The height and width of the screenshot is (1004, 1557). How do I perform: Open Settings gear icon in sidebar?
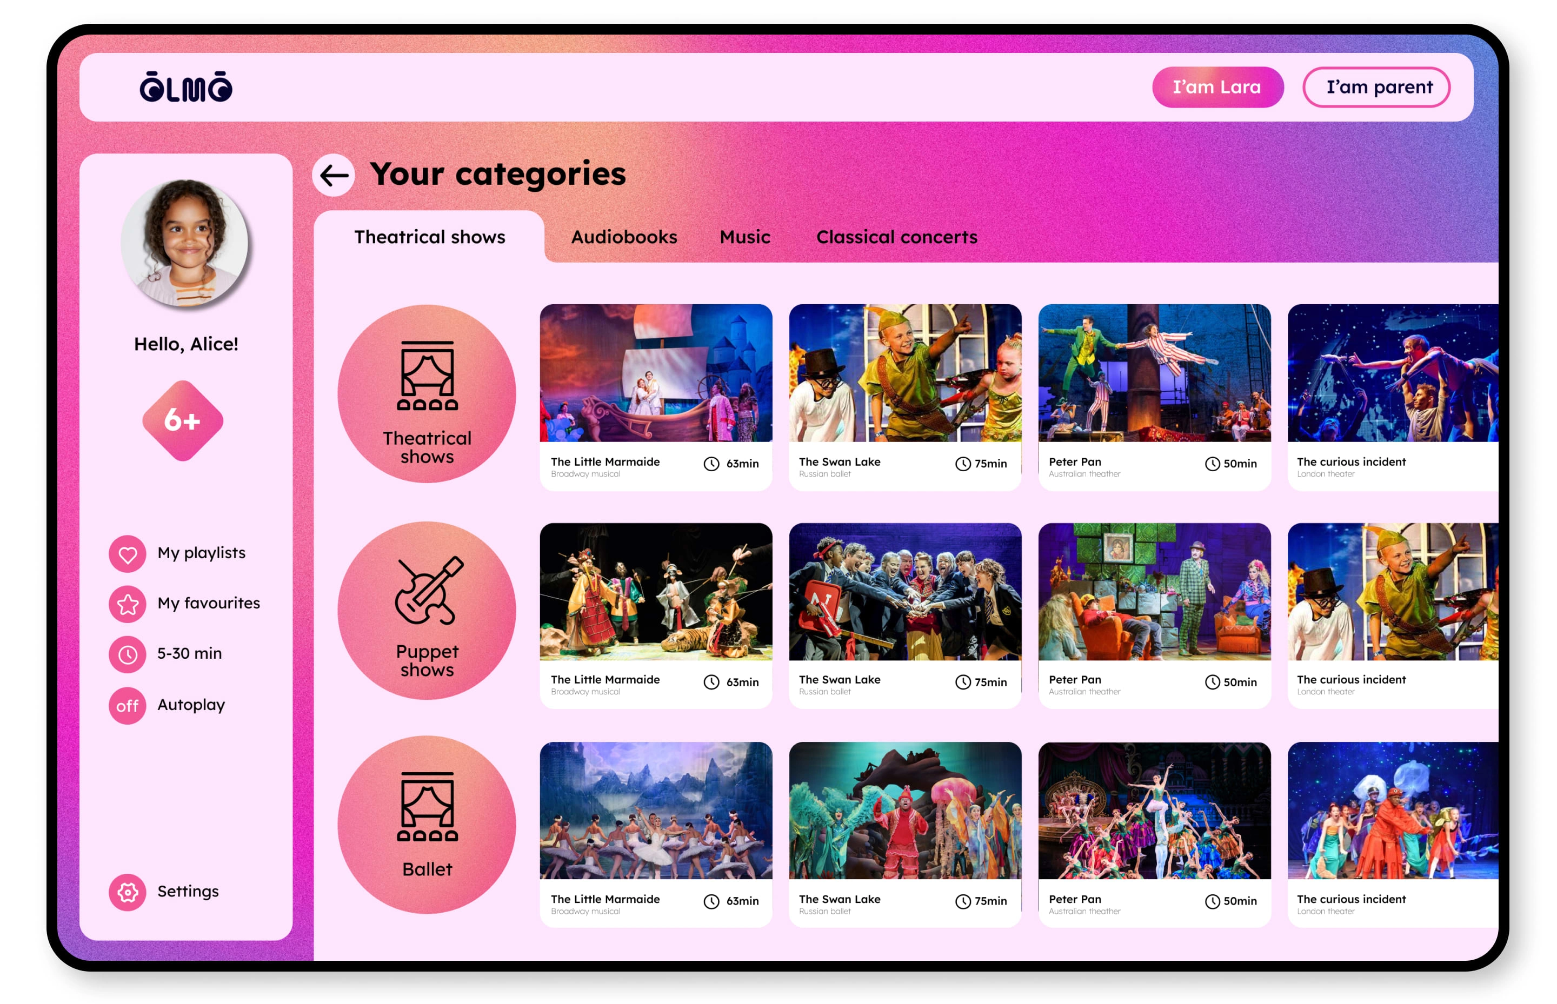[x=127, y=891]
